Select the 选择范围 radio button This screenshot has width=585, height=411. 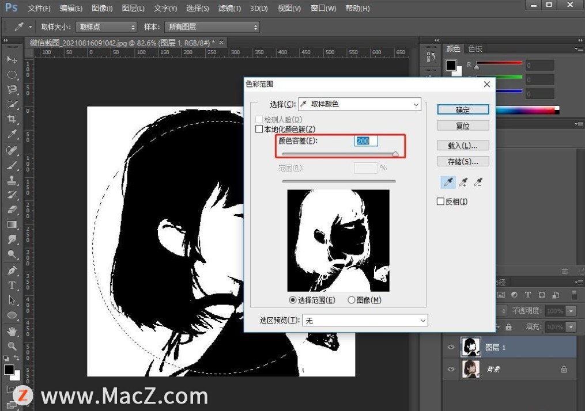[x=293, y=300]
